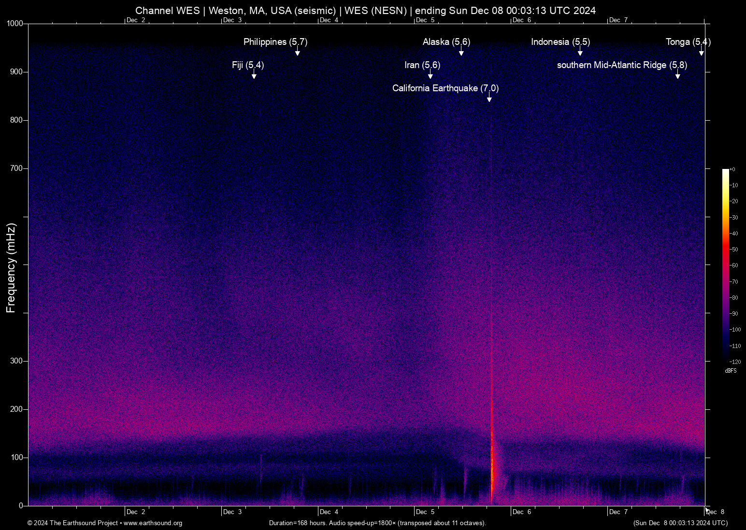Screen dimensions: 746x530
Task: Click "Dec 4" on the top time axis
Action: [329, 20]
